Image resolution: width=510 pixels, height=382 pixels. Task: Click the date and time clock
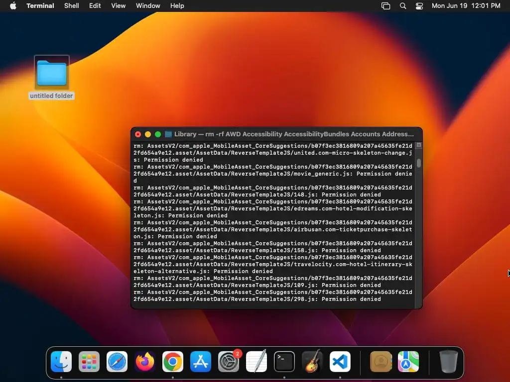pyautogui.click(x=466, y=6)
